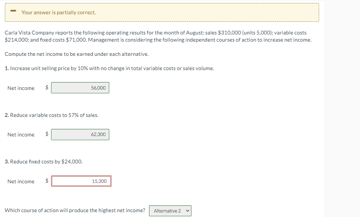Click the highest net income question text
The image size is (360, 217).
pos(75,210)
